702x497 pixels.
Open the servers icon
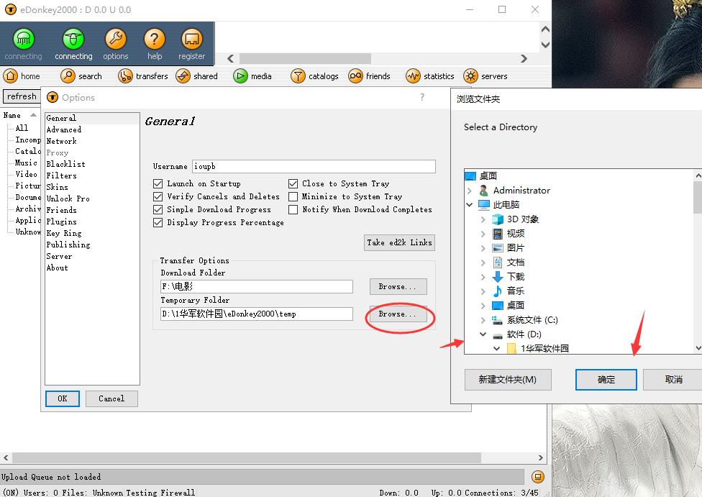[x=470, y=76]
